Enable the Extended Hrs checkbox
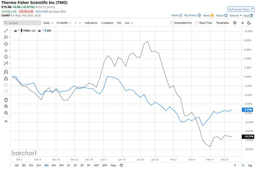Viewport: 256px width, 170px height. pos(173,23)
